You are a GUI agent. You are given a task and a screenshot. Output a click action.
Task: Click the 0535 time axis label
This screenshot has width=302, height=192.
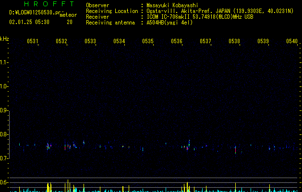(148, 41)
